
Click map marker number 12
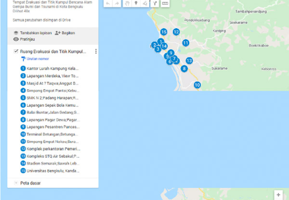pyautogui.click(x=176, y=32)
